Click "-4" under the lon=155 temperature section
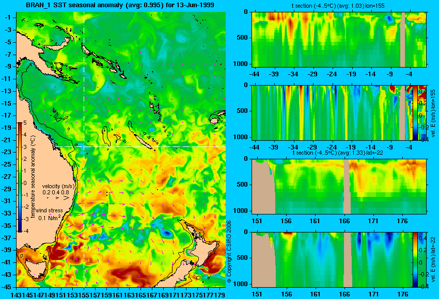Image resolution: width=439 pixels, height=299 pixels. 410,74
